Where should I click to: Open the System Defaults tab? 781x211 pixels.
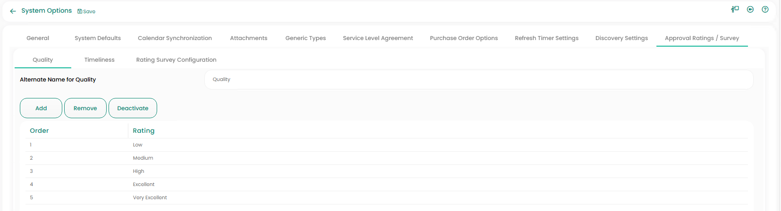pos(98,38)
